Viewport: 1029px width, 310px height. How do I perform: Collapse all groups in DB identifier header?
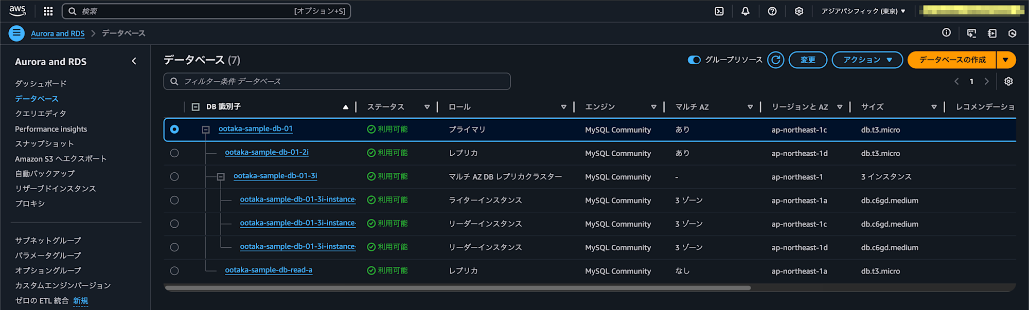[x=196, y=107]
